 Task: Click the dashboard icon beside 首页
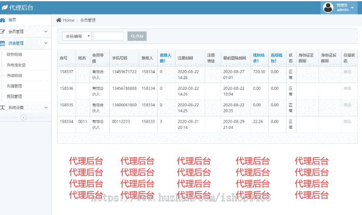coord(3,20)
